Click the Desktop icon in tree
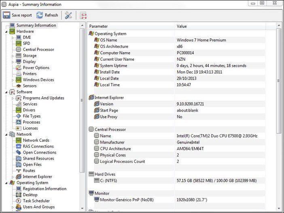284x213 pixels. [19, 195]
